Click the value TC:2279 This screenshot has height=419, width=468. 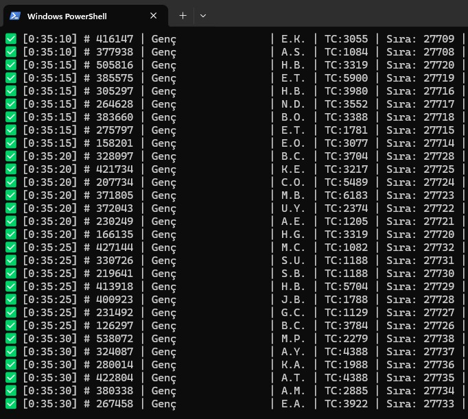[347, 339]
